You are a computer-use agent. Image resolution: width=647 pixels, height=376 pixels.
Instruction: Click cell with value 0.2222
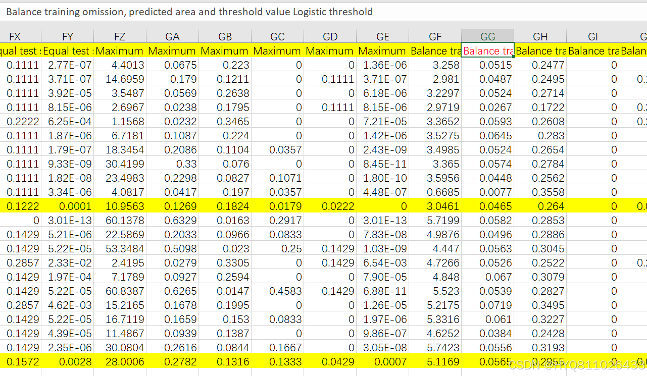click(x=21, y=122)
